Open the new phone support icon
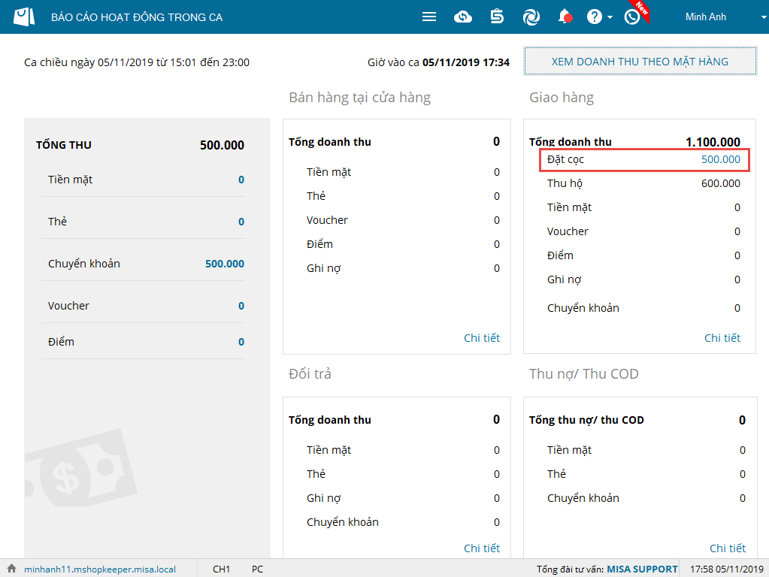The width and height of the screenshot is (769, 577). point(632,17)
